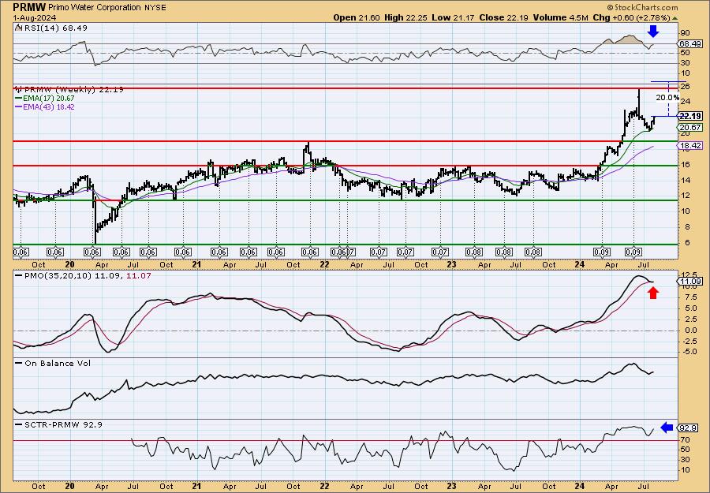The width and height of the screenshot is (710, 493).
Task: Click the 11.09 value tag on PMO axis
Action: [x=690, y=282]
